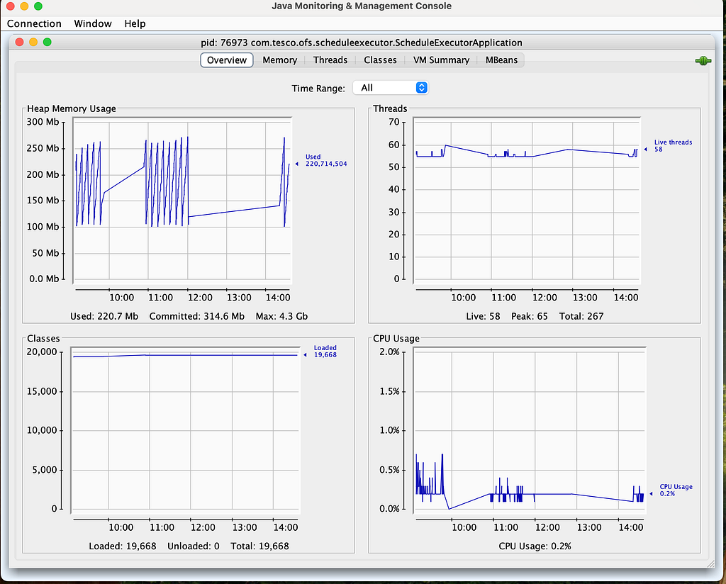
Task: Click the inner window's red close button
Action: click(x=19, y=42)
